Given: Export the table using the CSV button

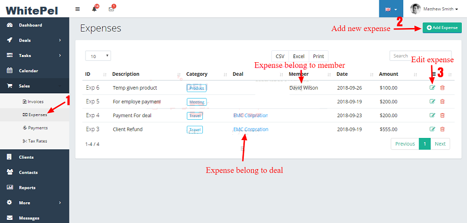Looking at the screenshot, I should [x=280, y=56].
